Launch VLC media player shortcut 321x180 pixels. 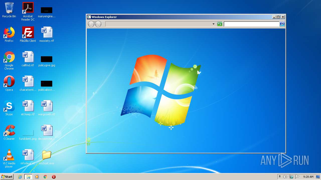tap(9, 158)
